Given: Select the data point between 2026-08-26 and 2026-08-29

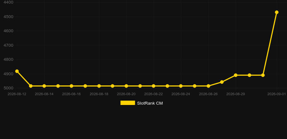Looking at the screenshot, I should point(222,82).
